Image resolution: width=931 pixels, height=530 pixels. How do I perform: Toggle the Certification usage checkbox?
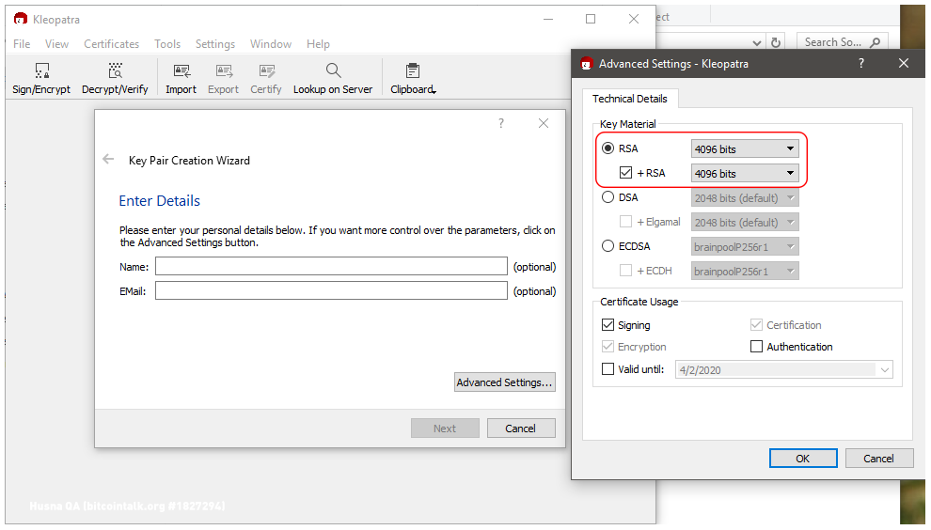(756, 324)
